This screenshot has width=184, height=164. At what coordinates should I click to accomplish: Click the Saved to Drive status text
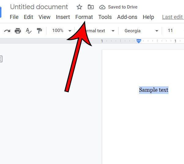tap(122, 7)
